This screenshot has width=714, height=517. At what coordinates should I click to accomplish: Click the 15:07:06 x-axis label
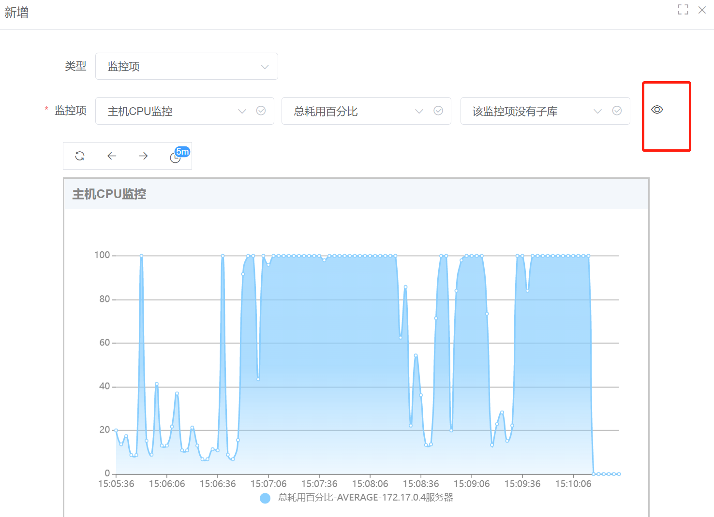[268, 484]
